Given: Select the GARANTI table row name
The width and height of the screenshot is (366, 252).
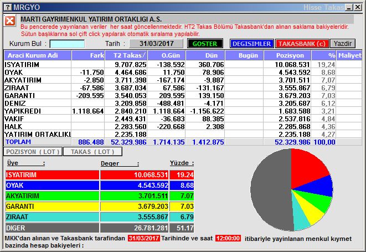Looking at the screenshot, I should [20, 95].
